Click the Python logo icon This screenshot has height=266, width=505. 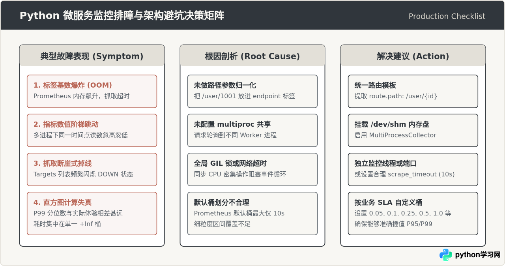(446, 255)
